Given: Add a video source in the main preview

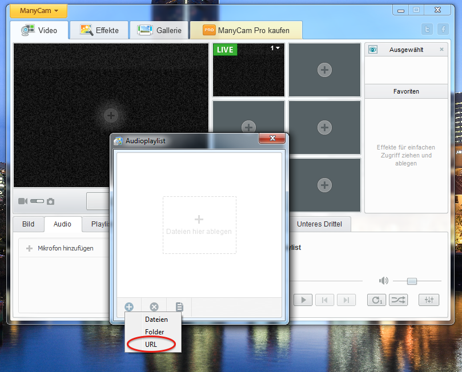Looking at the screenshot, I should 111,115.
